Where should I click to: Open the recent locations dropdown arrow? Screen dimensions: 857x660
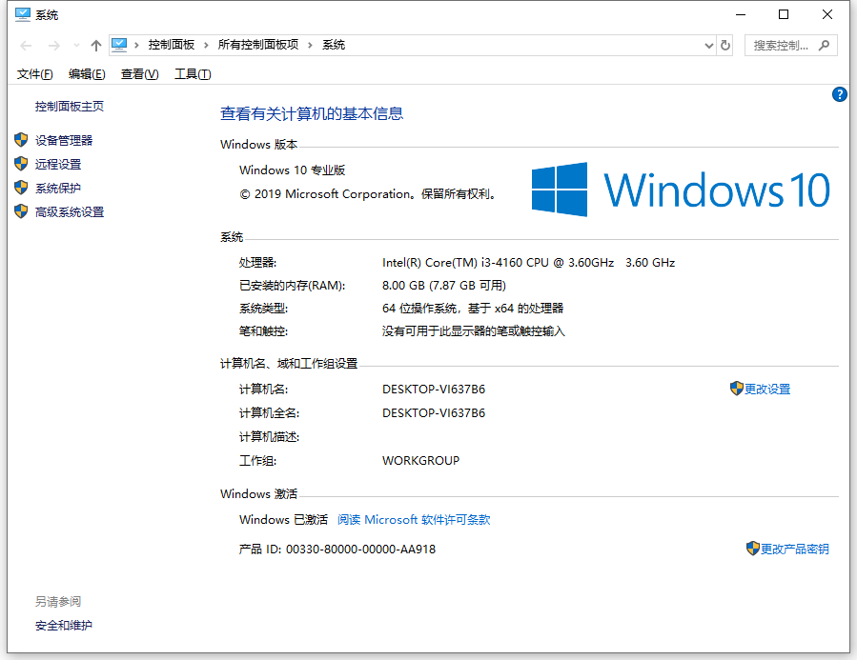76,46
